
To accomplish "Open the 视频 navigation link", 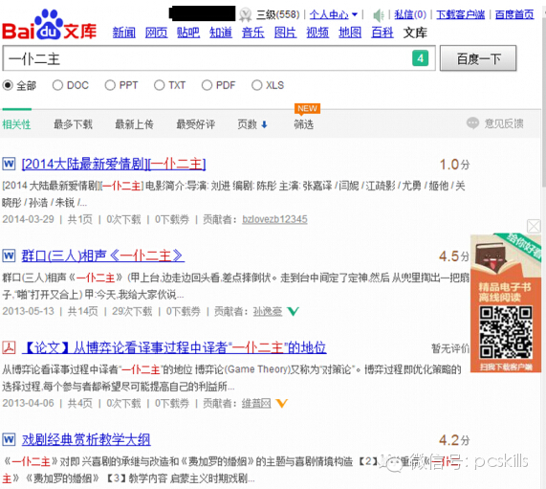I will tap(317, 33).
